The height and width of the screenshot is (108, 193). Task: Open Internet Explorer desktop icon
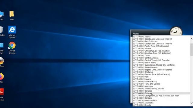12,32
